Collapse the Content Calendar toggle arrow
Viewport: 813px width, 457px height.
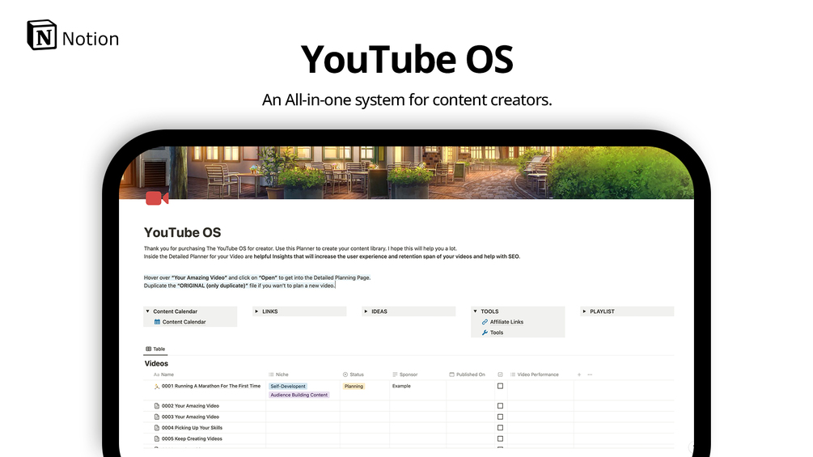(x=148, y=311)
